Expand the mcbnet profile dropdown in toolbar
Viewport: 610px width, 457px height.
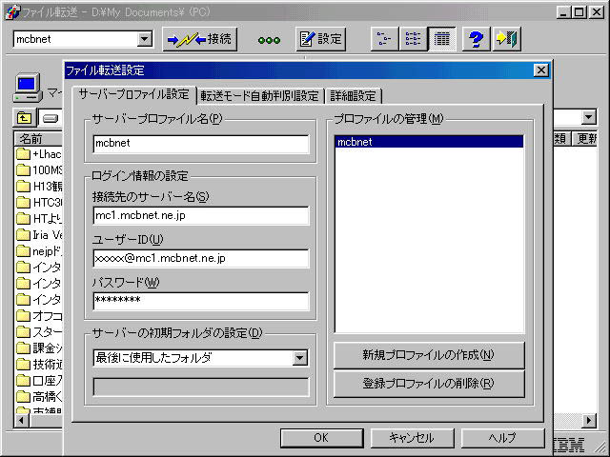click(x=144, y=39)
